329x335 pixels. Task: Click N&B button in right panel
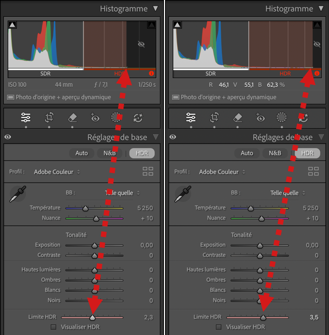point(275,153)
